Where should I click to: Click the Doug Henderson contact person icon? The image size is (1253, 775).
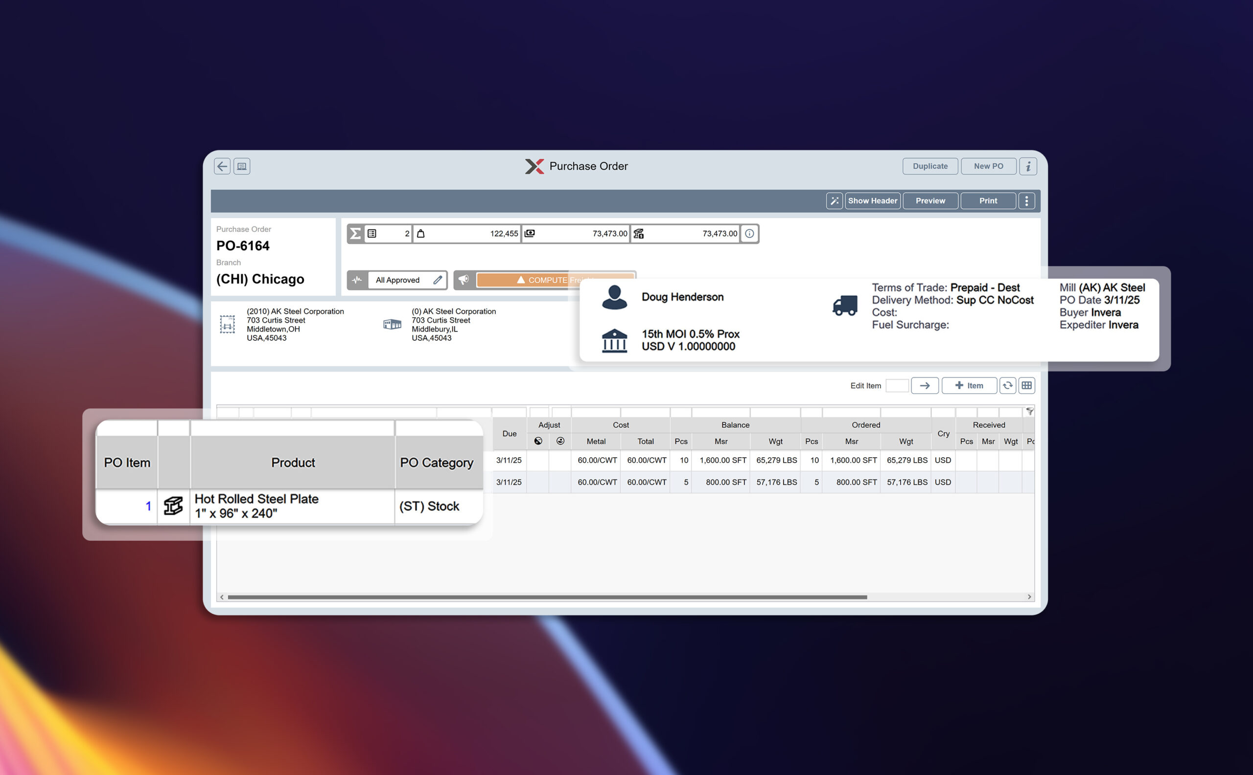click(614, 297)
